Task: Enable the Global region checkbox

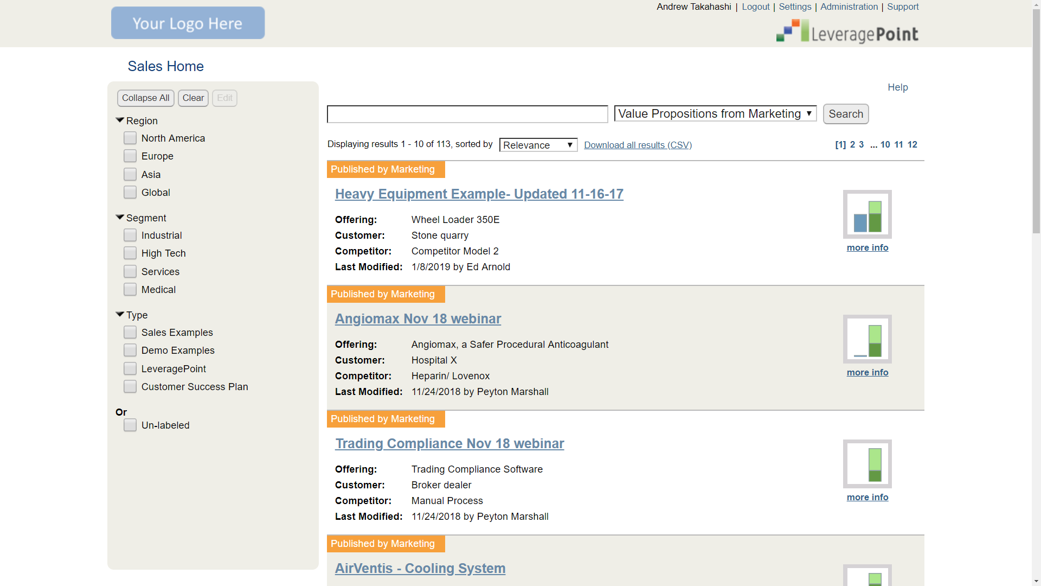Action: 130,192
